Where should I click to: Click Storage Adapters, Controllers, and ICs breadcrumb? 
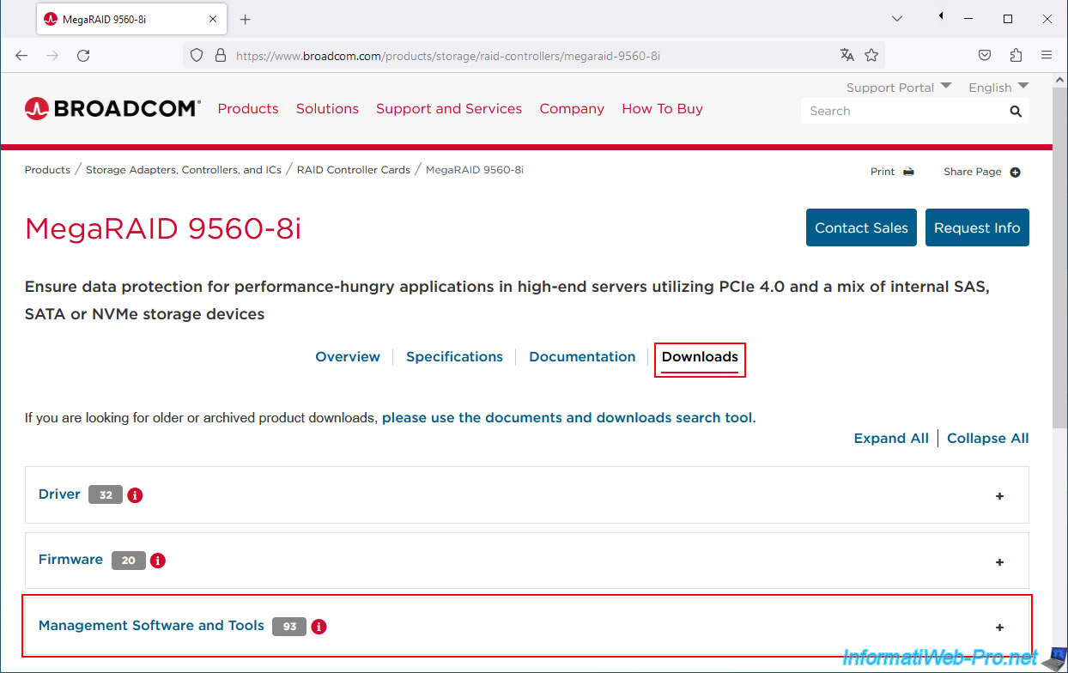[184, 170]
